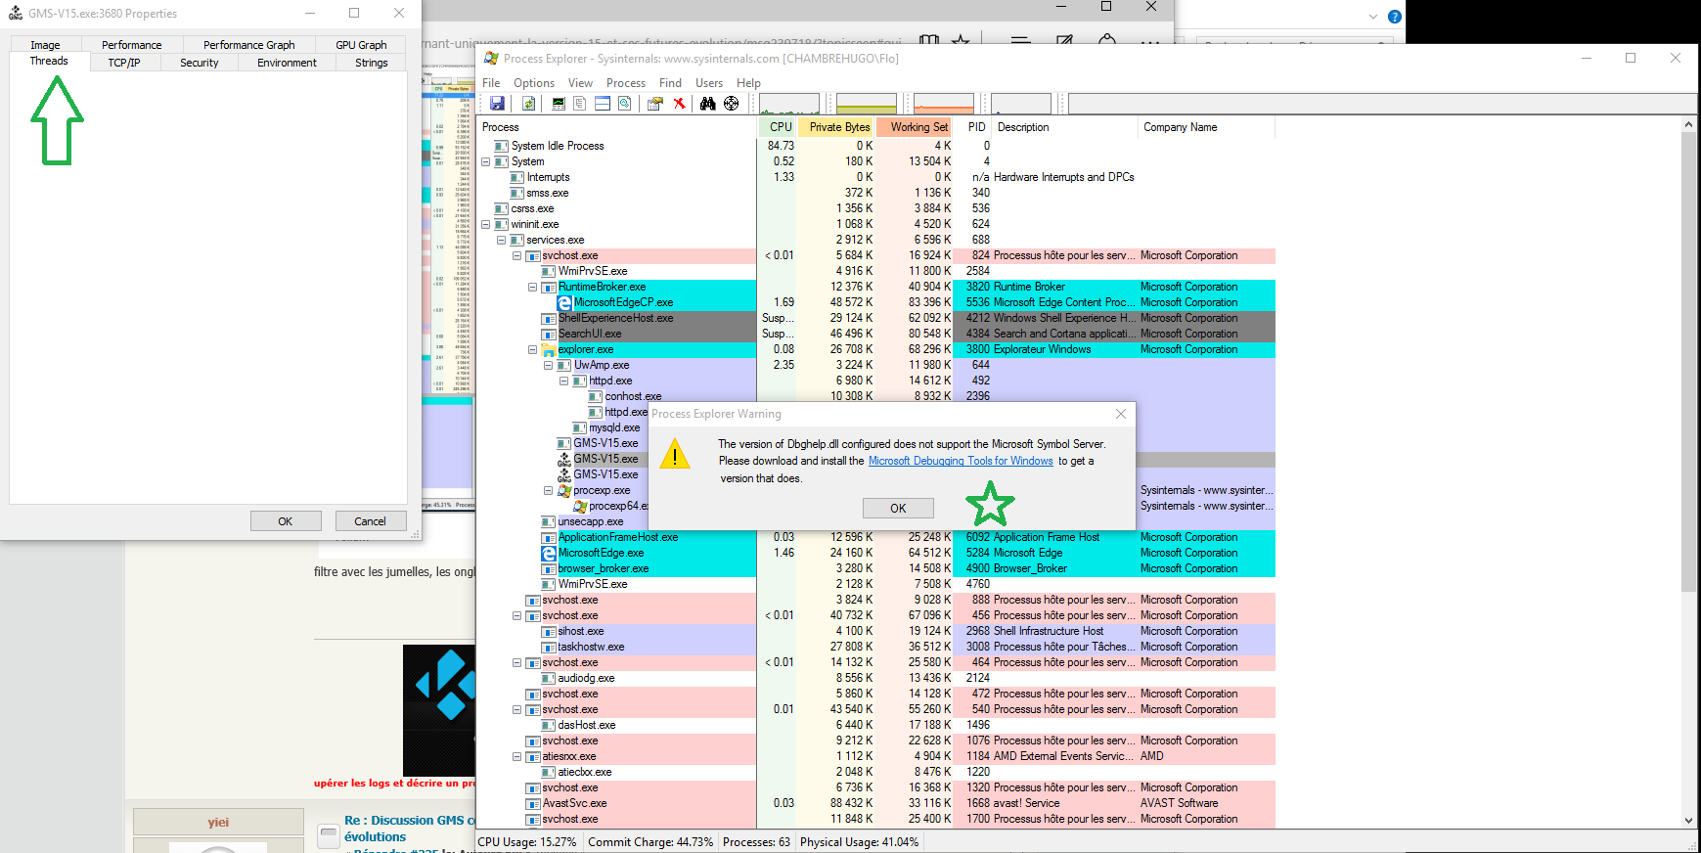Switch to the Security tab
The width and height of the screenshot is (1701, 853).
pyautogui.click(x=200, y=63)
